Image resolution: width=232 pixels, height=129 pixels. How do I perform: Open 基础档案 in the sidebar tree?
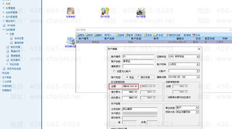click(x=19, y=43)
